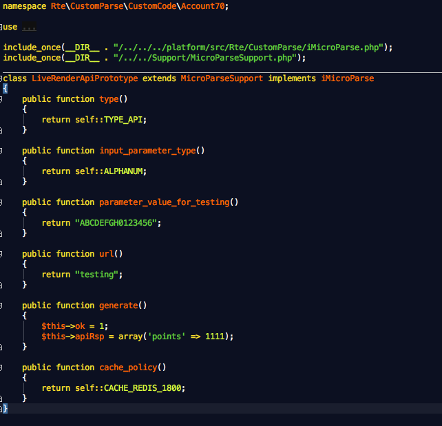Click the iMicroParse interface name
The height and width of the screenshot is (426, 442).
click(347, 78)
